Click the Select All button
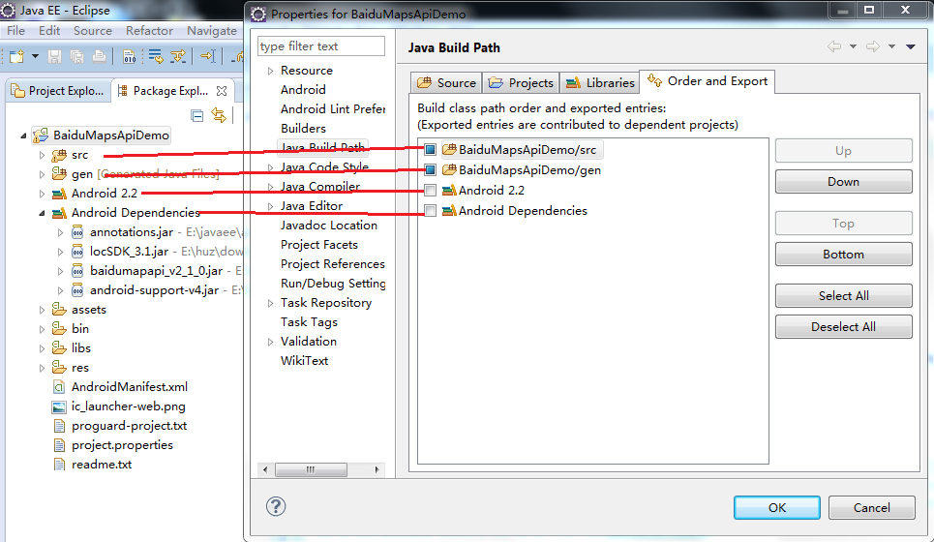The height and width of the screenshot is (542, 934). tap(843, 296)
